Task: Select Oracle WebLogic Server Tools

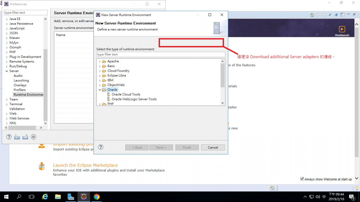Action: [134, 99]
